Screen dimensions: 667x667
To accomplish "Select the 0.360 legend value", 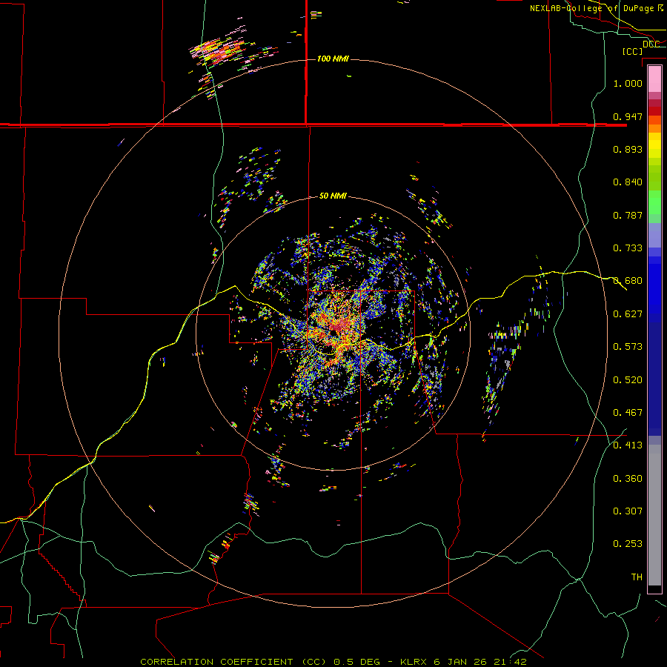I will pos(628,479).
